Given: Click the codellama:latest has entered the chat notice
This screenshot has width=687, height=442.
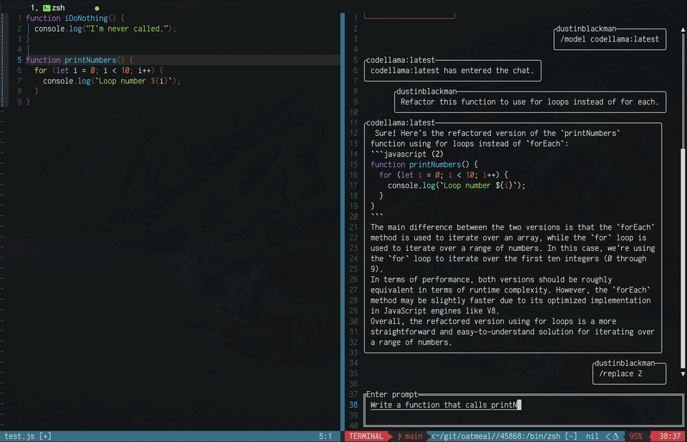Looking at the screenshot, I should coord(452,71).
